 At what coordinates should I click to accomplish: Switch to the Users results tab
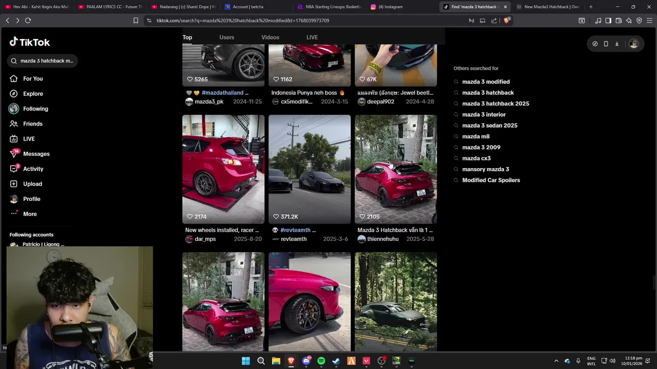click(226, 37)
